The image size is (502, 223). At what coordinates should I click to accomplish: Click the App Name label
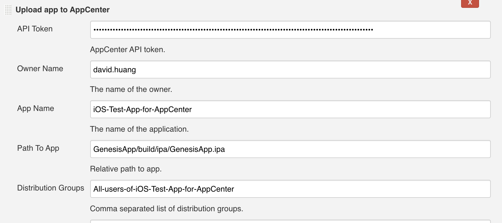click(x=36, y=108)
